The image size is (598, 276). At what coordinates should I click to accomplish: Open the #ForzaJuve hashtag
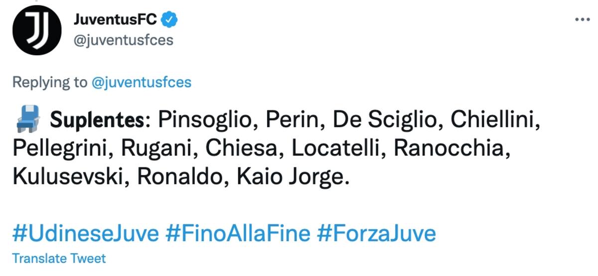pos(376,233)
